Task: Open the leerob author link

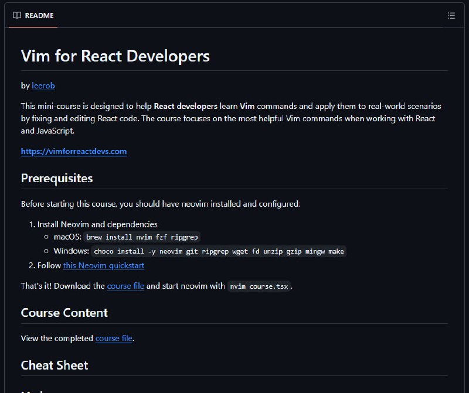Action: (x=43, y=86)
